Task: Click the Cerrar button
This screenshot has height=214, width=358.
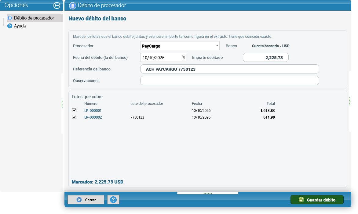Action: [x=86, y=200]
